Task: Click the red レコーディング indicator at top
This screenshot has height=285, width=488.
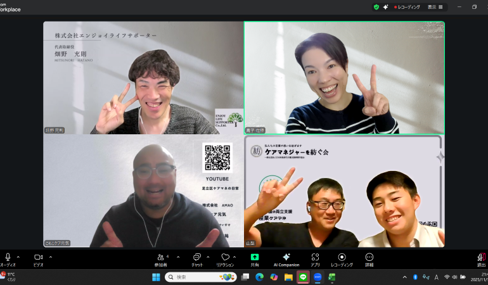Action: point(407,7)
